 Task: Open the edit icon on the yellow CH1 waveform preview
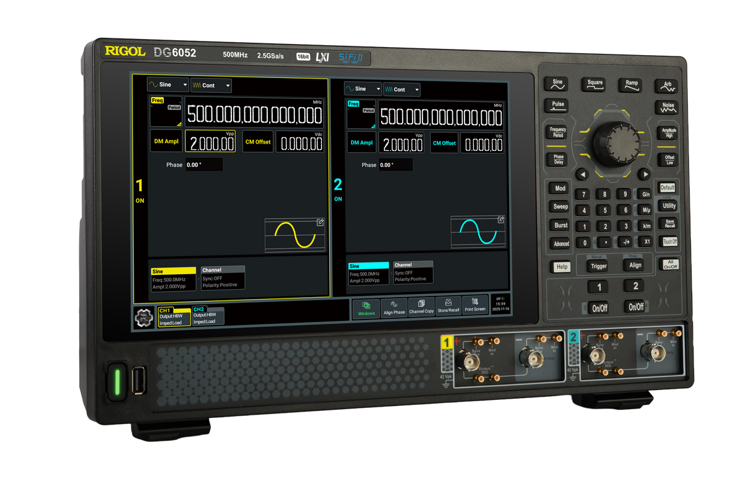[320, 222]
